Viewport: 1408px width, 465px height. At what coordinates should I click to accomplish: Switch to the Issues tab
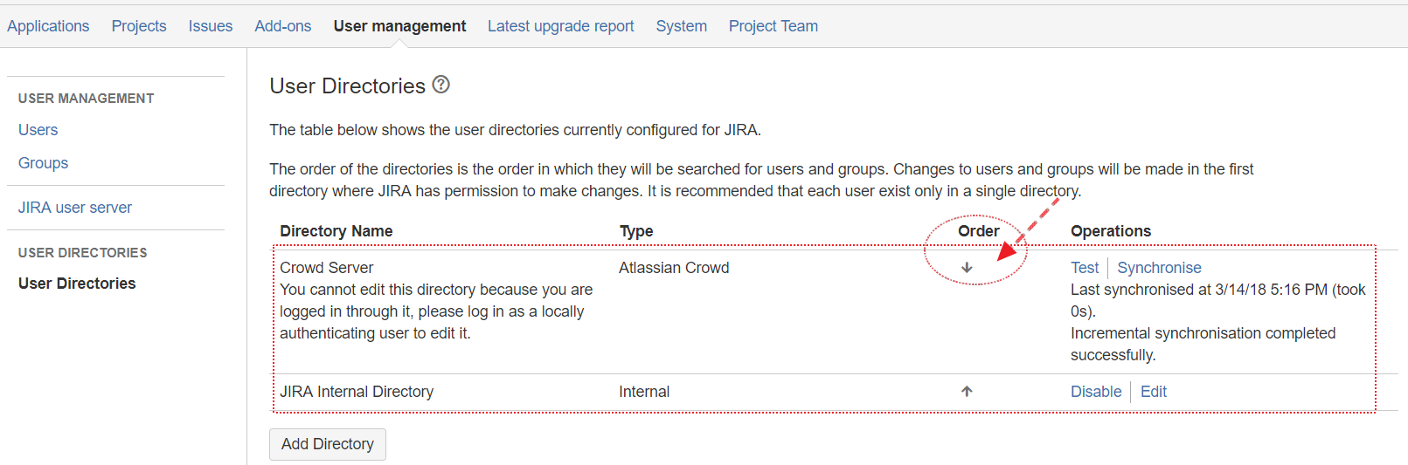(211, 26)
